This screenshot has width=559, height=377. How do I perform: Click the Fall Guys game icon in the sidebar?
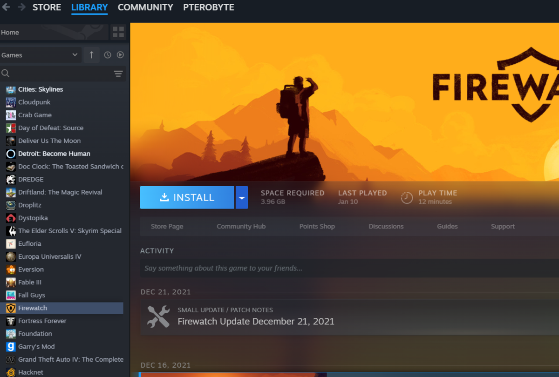(10, 295)
